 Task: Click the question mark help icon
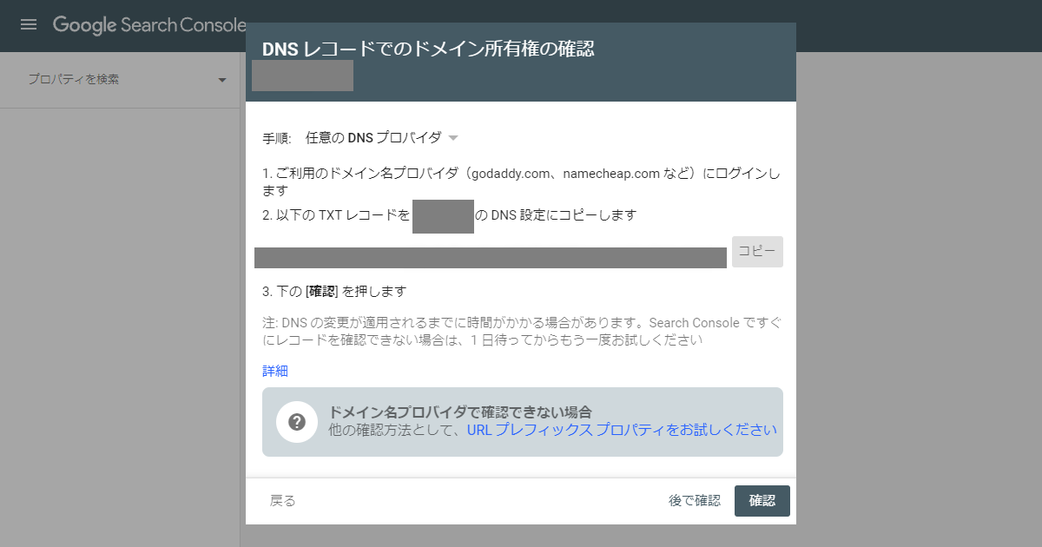pos(297,422)
